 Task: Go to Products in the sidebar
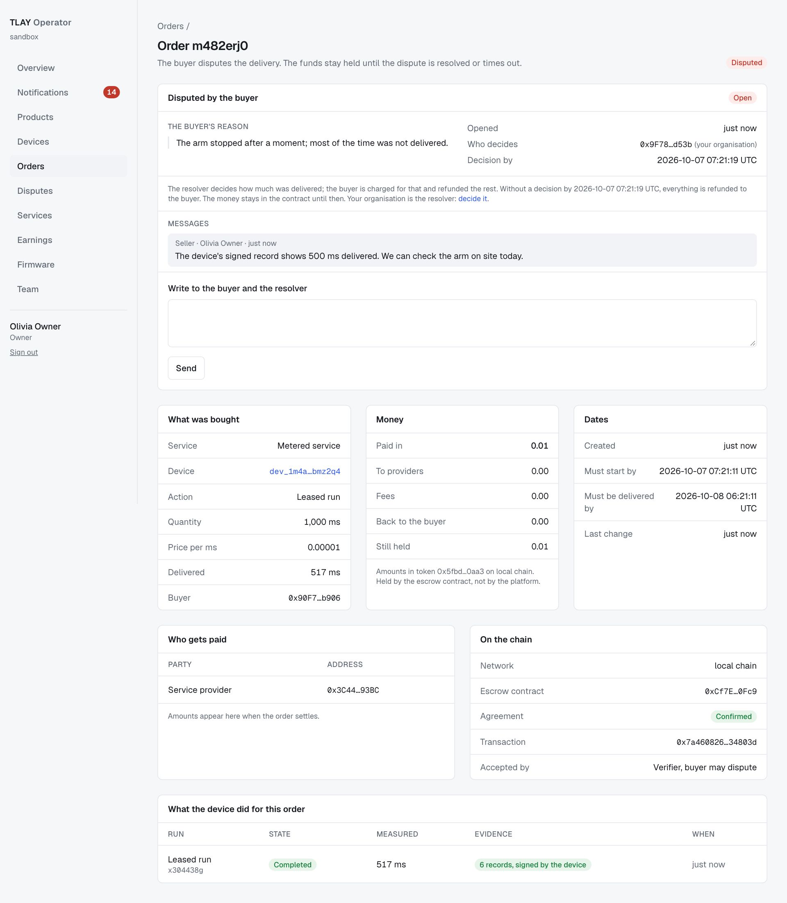click(68, 117)
